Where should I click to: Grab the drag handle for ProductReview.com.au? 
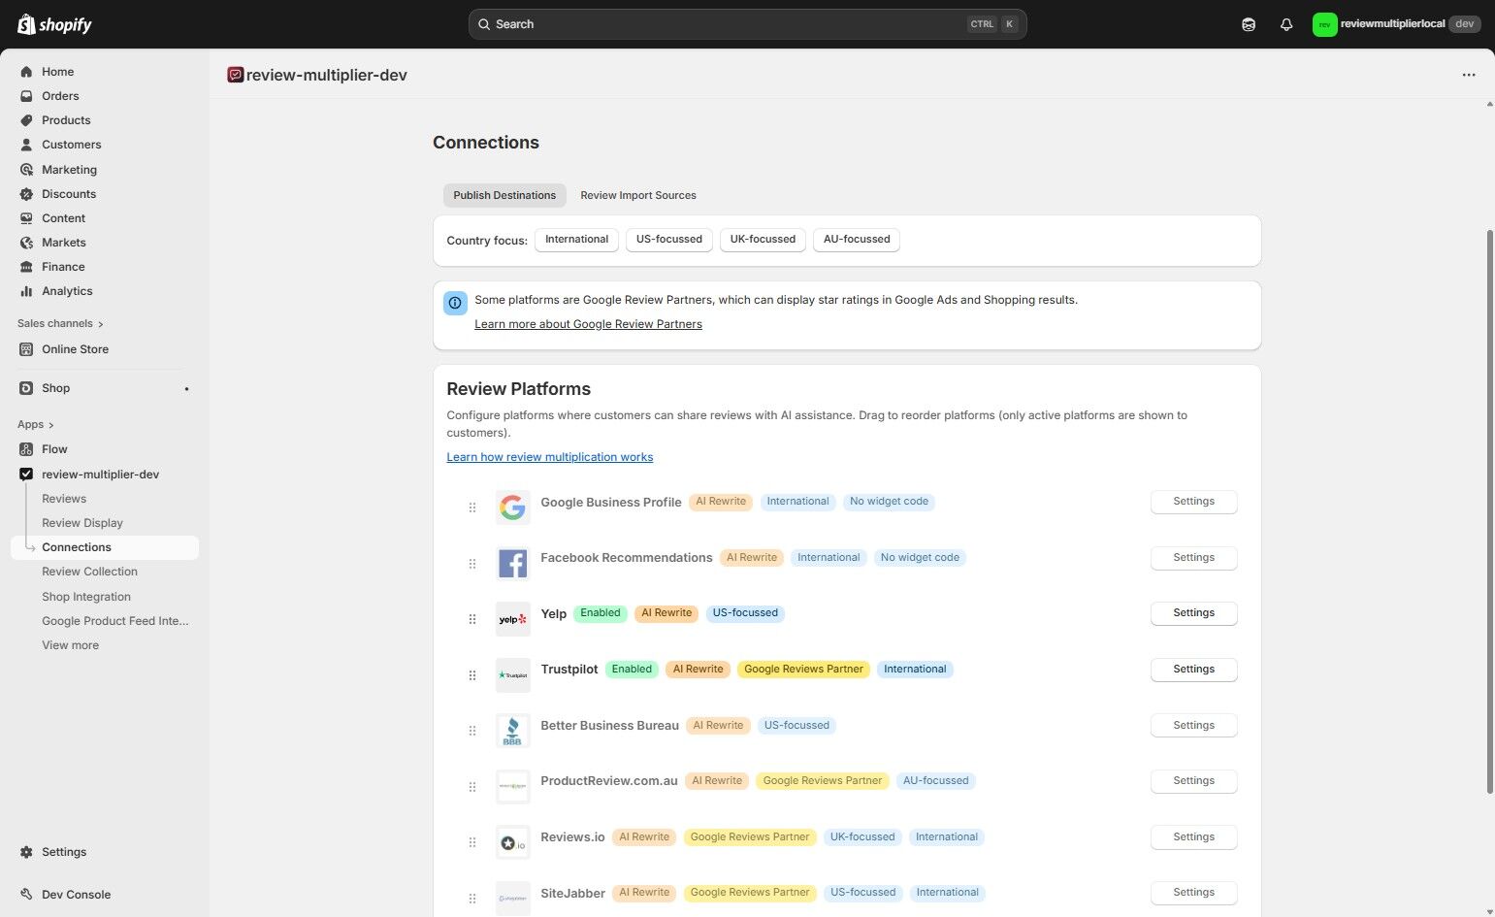pos(472,787)
